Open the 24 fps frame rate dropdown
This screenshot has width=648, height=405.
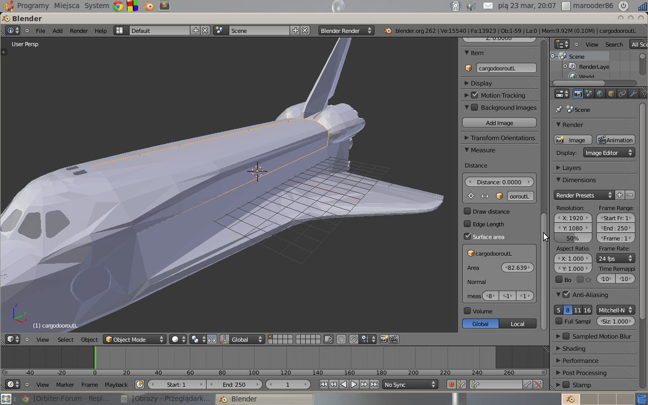[616, 259]
